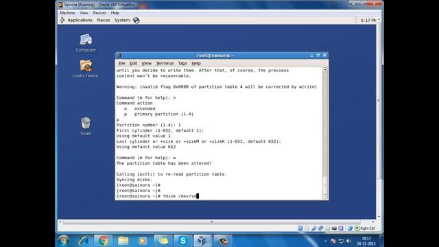Viewport: 439px width, 247px height.
Task: Click the VirtualBox USB devices indicator
Action: (314, 228)
